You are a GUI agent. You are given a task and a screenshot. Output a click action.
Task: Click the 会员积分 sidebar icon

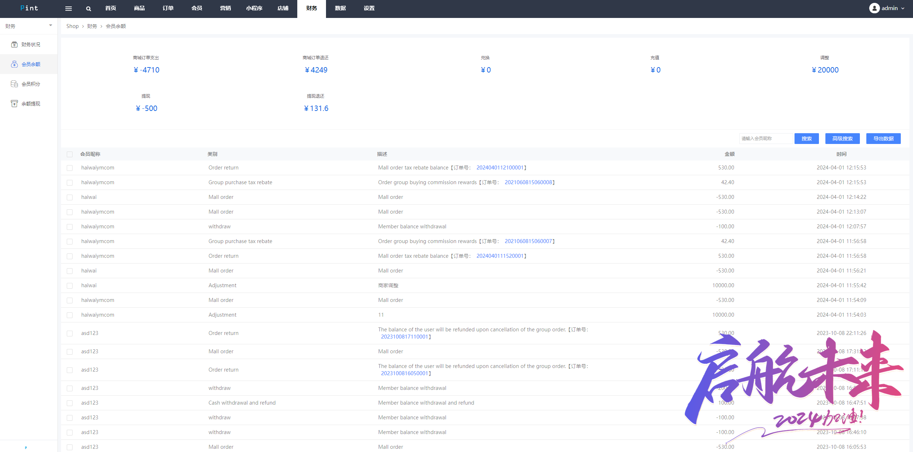coord(14,84)
